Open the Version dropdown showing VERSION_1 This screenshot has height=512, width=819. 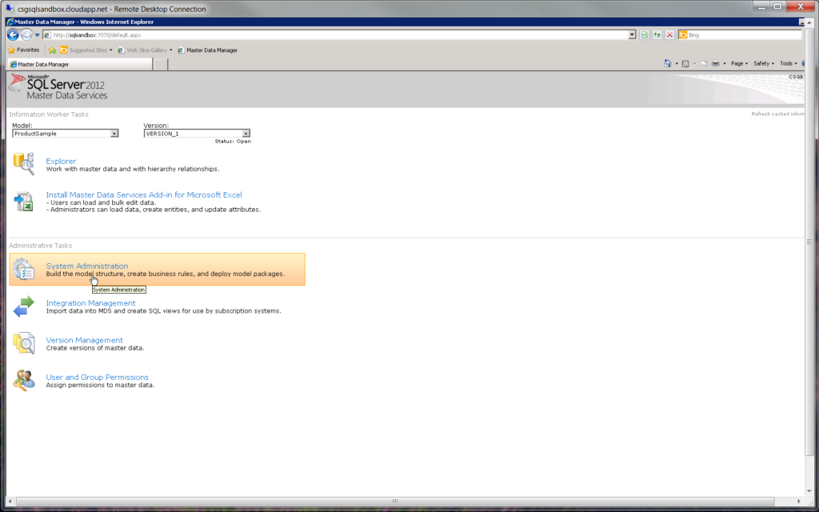(246, 134)
